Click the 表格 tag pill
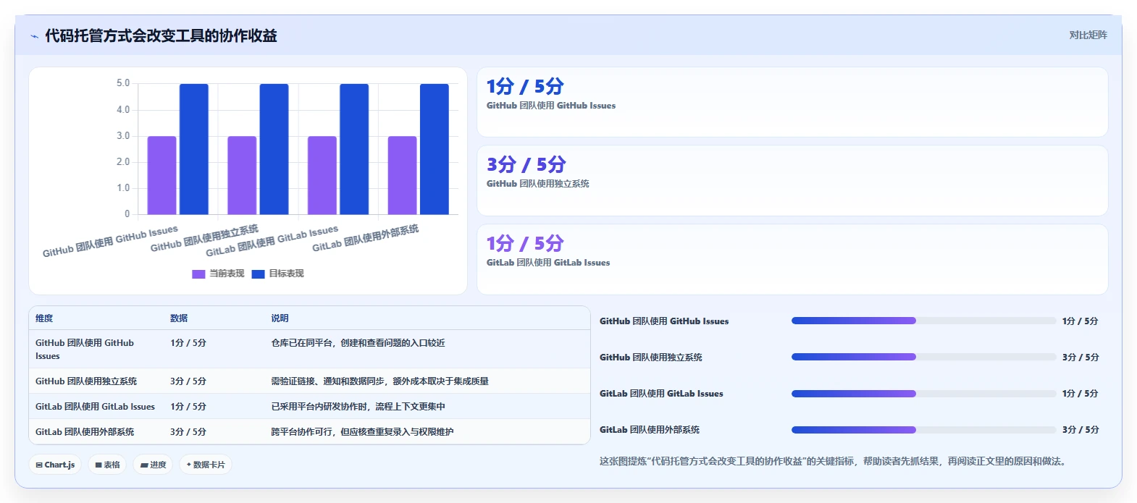This screenshot has width=1137, height=503. (x=107, y=465)
